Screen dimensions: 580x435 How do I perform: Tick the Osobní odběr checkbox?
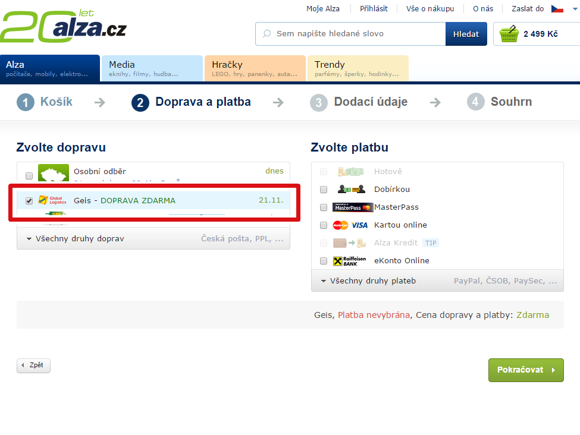[29, 175]
